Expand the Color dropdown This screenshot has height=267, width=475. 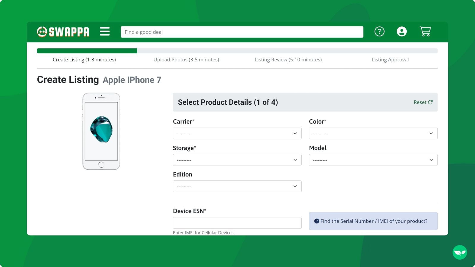[x=373, y=133]
